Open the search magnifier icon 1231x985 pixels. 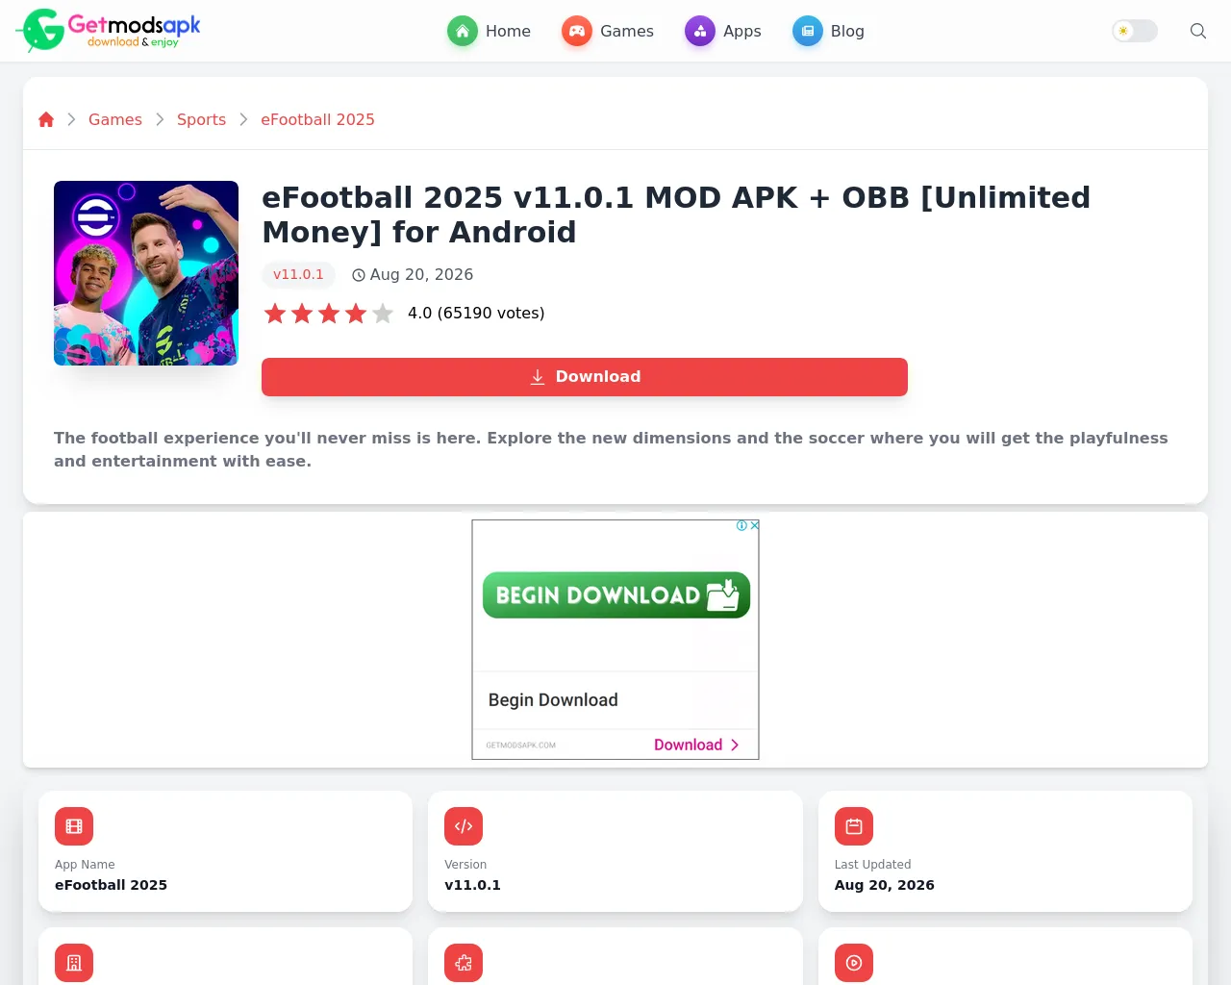tap(1198, 31)
